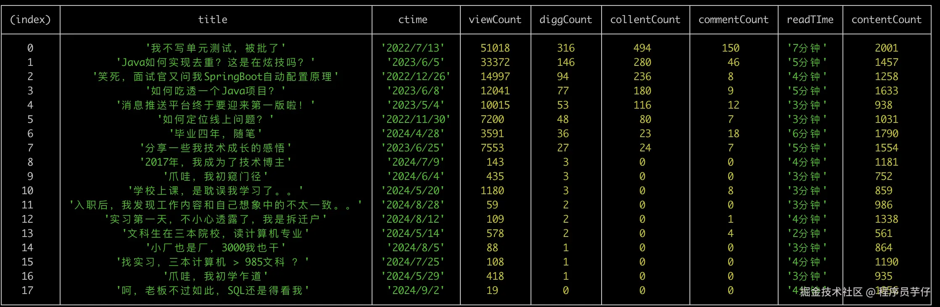
Task: Click title '找实习，三本计算机 > 985文科？'
Action: (x=213, y=262)
